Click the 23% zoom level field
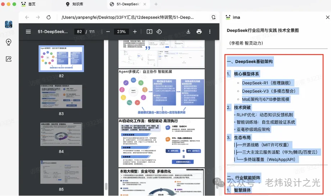 (121, 32)
